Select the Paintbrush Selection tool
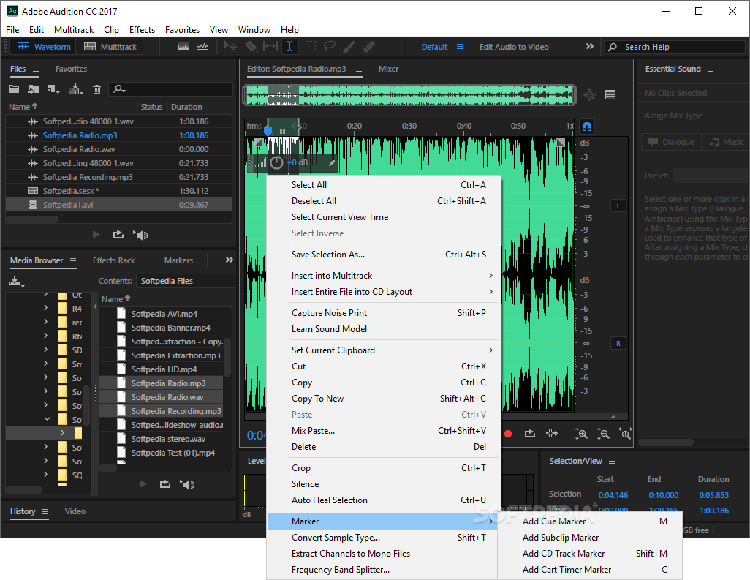750x580 pixels. (349, 46)
